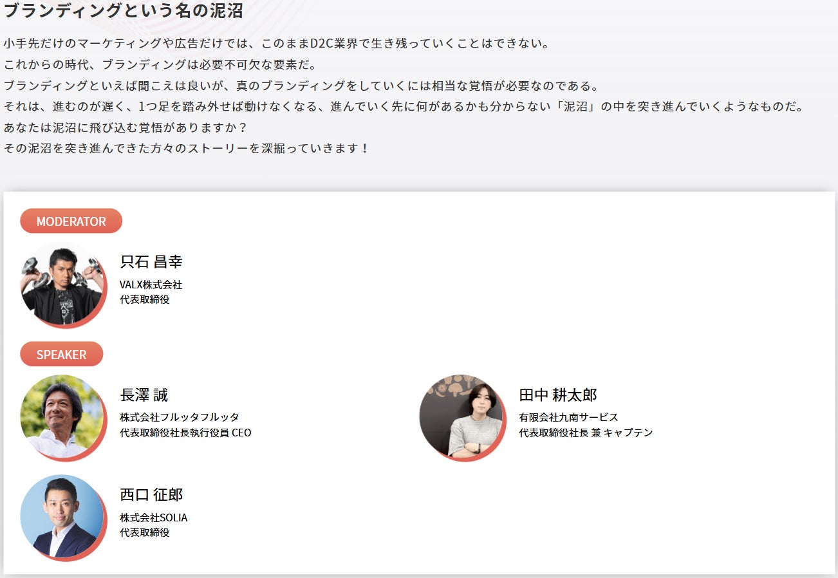Open 田中 耕太郎's profile photo
The image size is (838, 578).
click(462, 417)
